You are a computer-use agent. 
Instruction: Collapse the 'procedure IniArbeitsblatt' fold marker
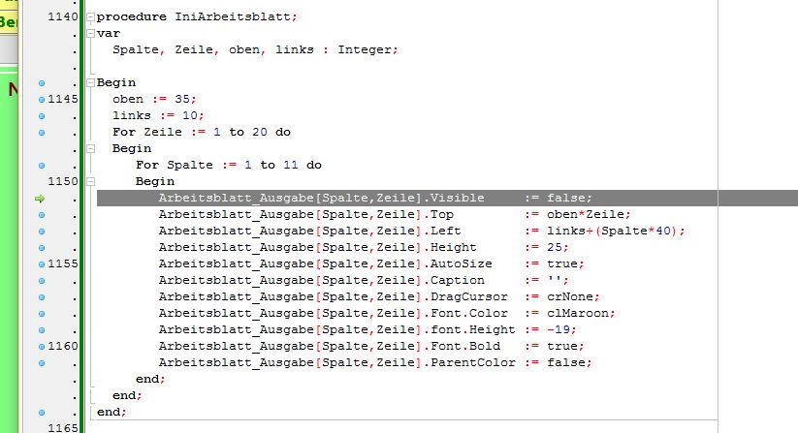point(89,17)
